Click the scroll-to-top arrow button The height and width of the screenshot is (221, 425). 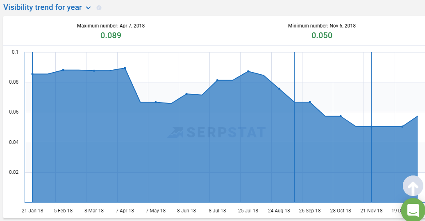tap(413, 187)
